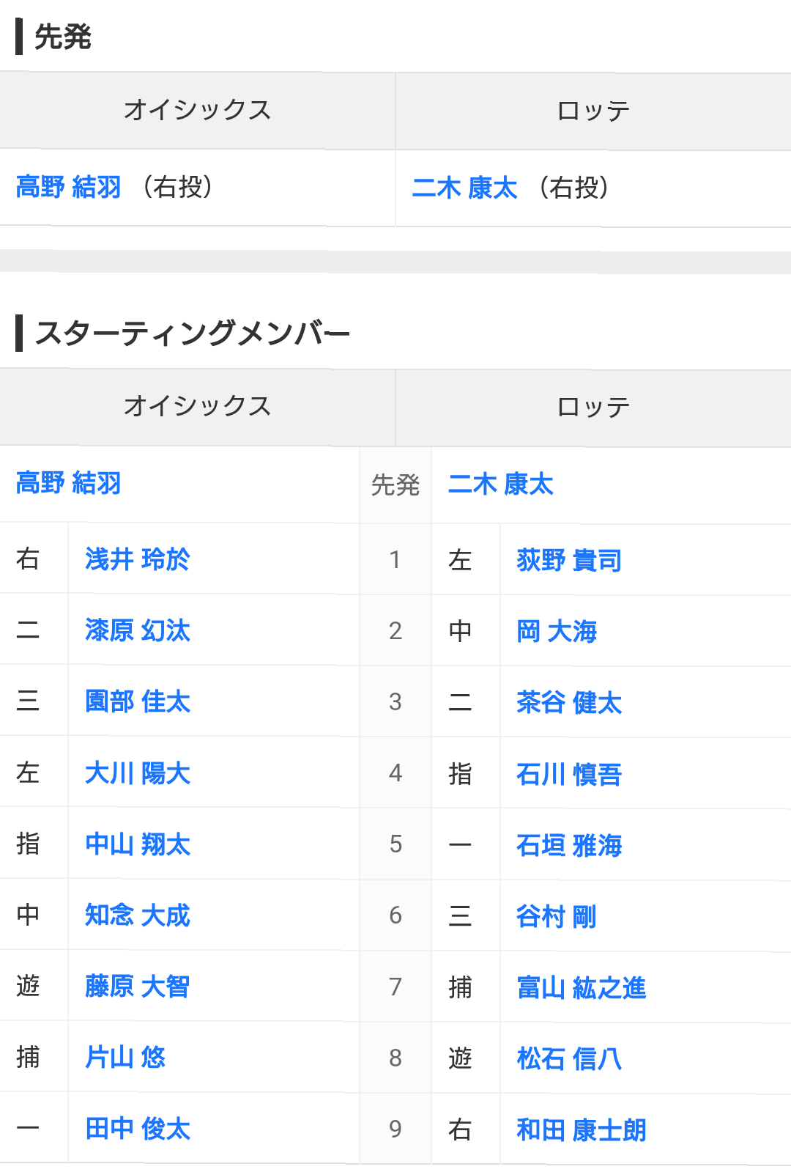Open 高野 結羽 link in the 先発 section

point(68,187)
